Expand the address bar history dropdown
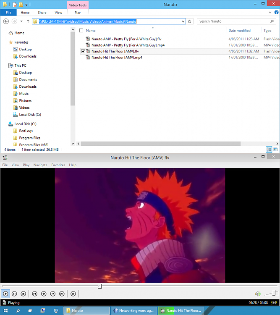This screenshot has width=280, height=315. 183,21
